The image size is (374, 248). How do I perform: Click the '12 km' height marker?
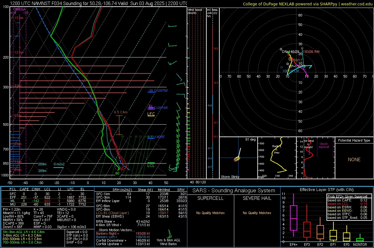pyautogui.click(x=19, y=52)
